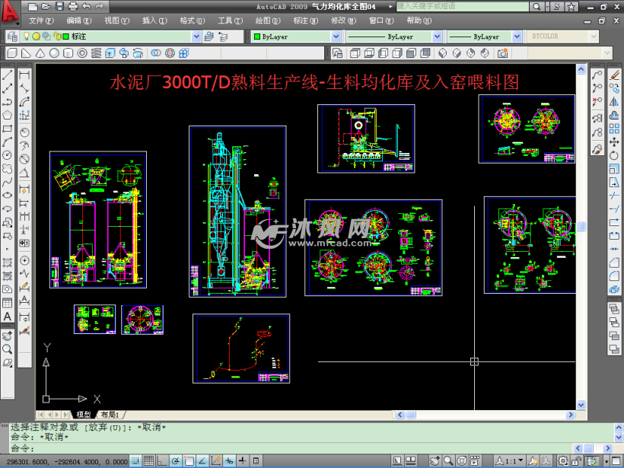Expand the search options arrow beside magnifier

(x=548, y=6)
